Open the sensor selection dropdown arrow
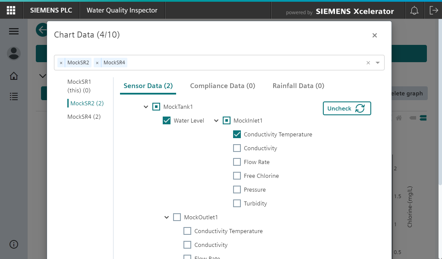 [377, 63]
